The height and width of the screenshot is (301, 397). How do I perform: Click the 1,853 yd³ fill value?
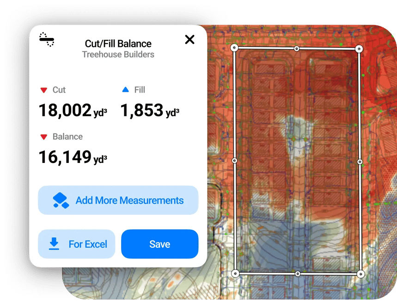click(x=150, y=111)
